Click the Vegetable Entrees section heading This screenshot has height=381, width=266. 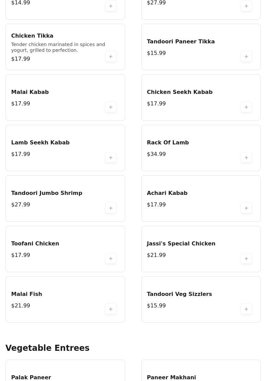(x=47, y=348)
